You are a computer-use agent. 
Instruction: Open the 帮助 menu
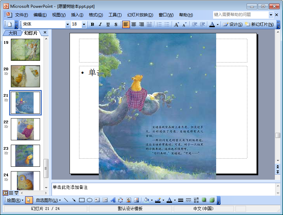pos(186,15)
